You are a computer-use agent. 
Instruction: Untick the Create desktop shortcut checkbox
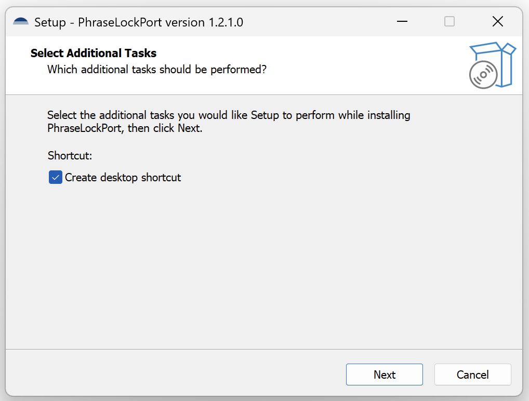[x=56, y=178]
